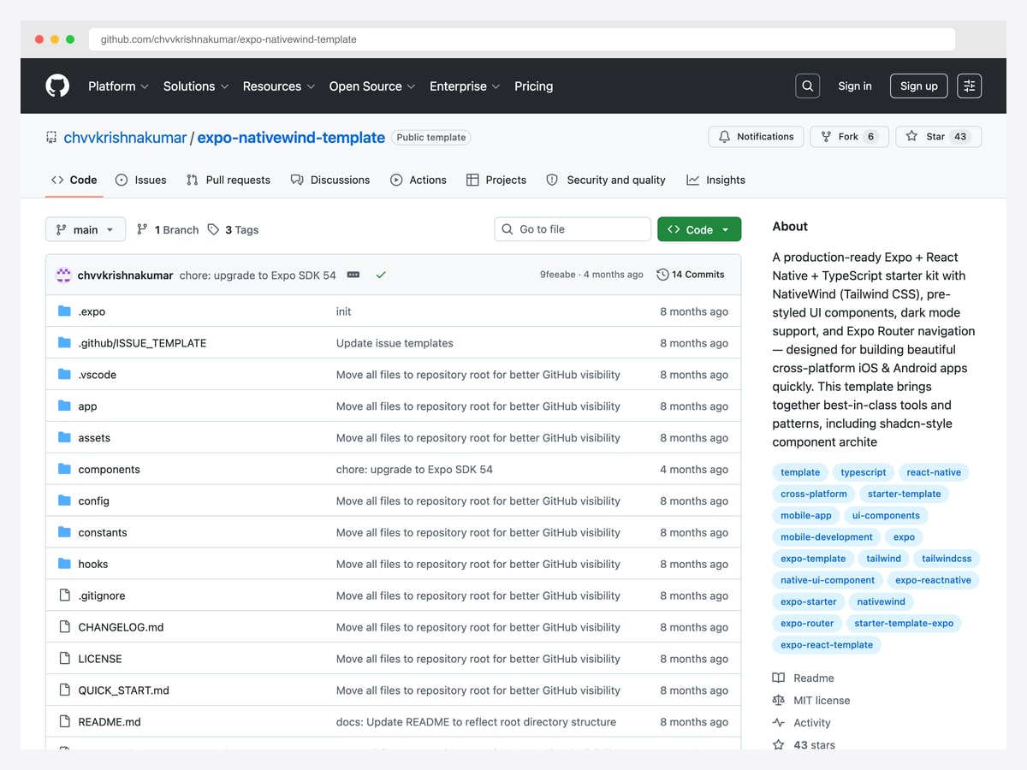1027x770 pixels.
Task: Switch to the Projects tab
Action: point(496,180)
